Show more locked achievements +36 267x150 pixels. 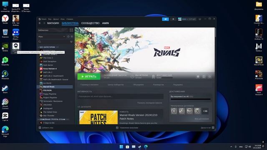(205, 111)
